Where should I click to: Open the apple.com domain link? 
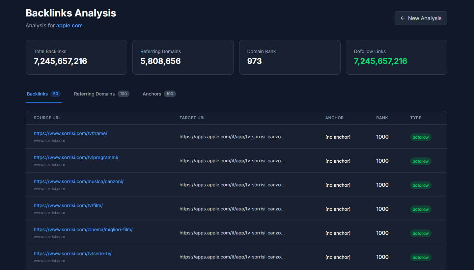pos(69,25)
